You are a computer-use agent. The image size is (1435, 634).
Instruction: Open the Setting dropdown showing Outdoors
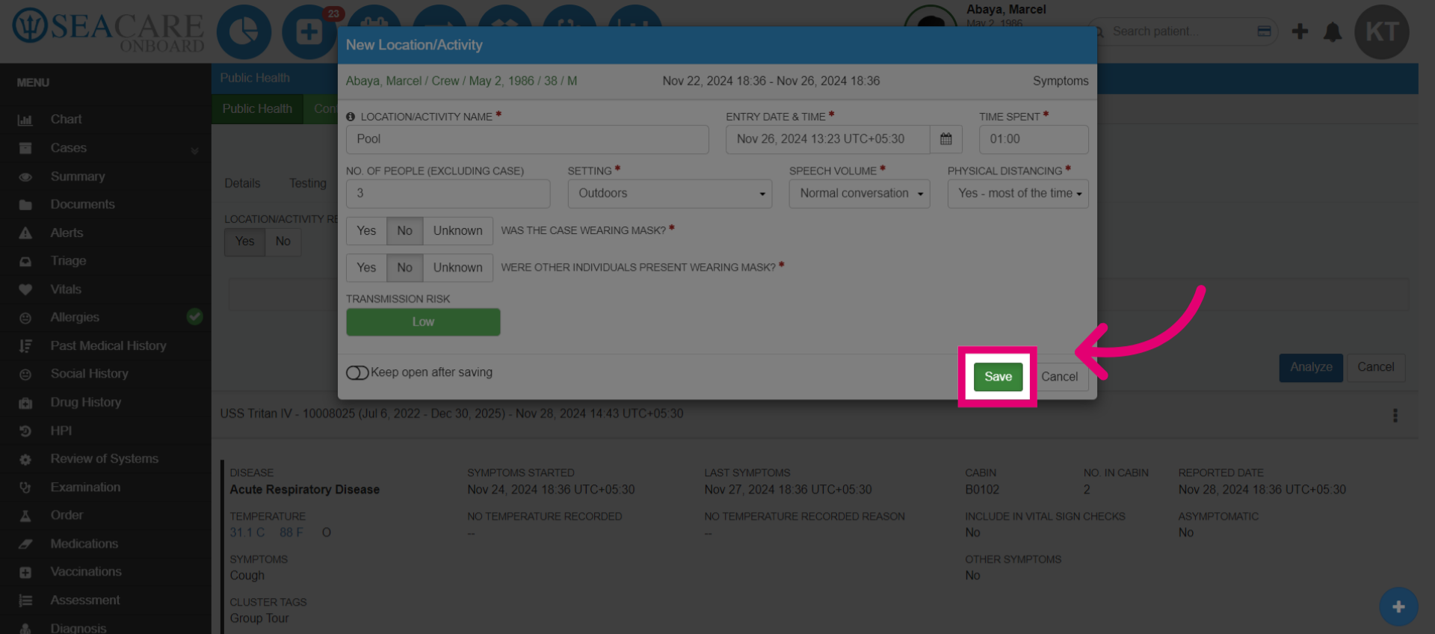click(x=670, y=194)
